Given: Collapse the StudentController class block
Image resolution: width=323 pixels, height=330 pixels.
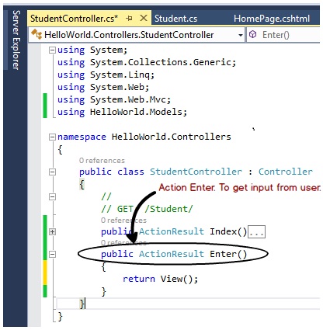Looking at the screenshot, I should [52, 172].
